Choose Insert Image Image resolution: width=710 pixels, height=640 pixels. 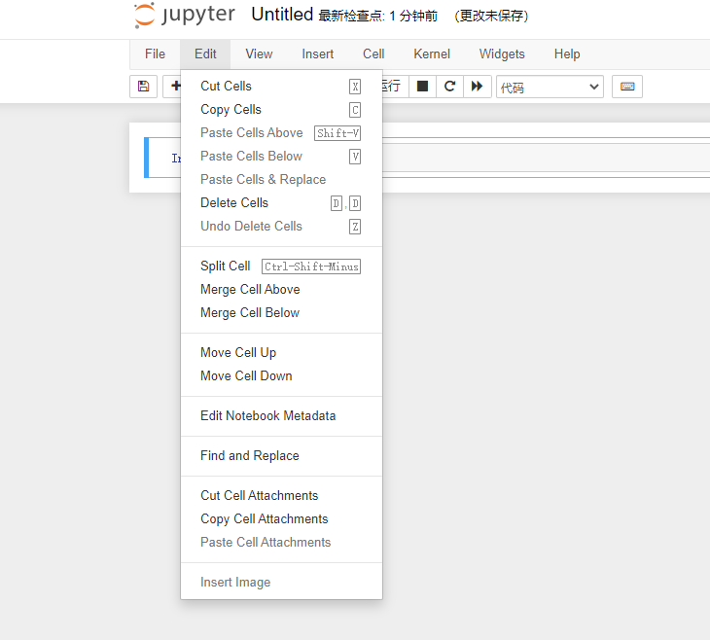(281, 582)
